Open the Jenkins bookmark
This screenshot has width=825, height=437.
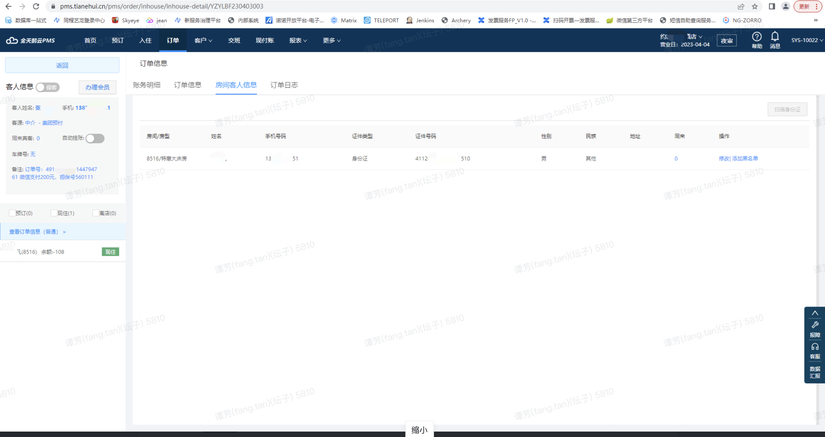pos(420,20)
